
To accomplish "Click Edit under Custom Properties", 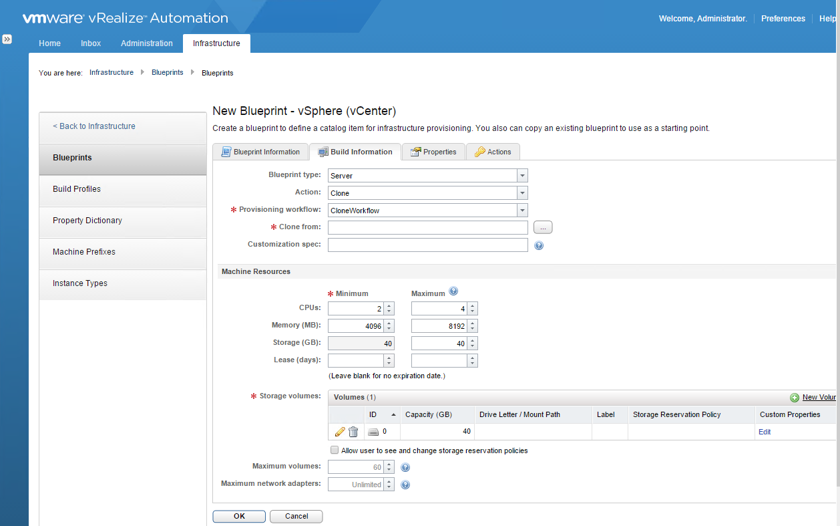I will (x=765, y=432).
